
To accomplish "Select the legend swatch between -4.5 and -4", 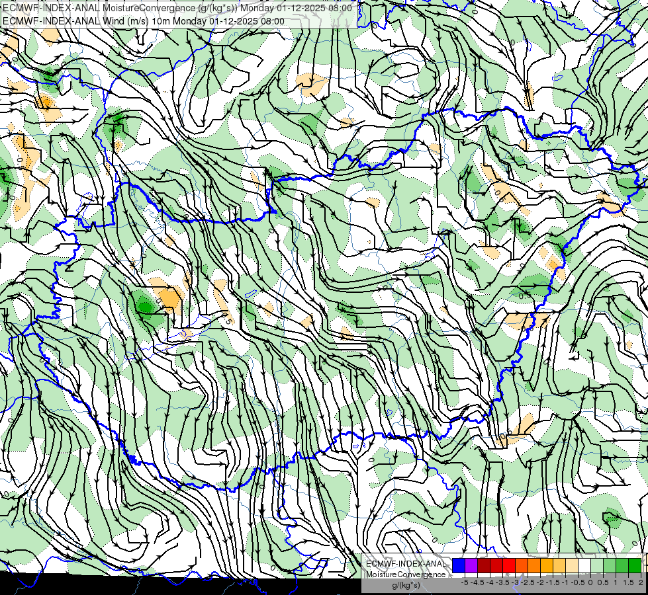I will (484, 566).
